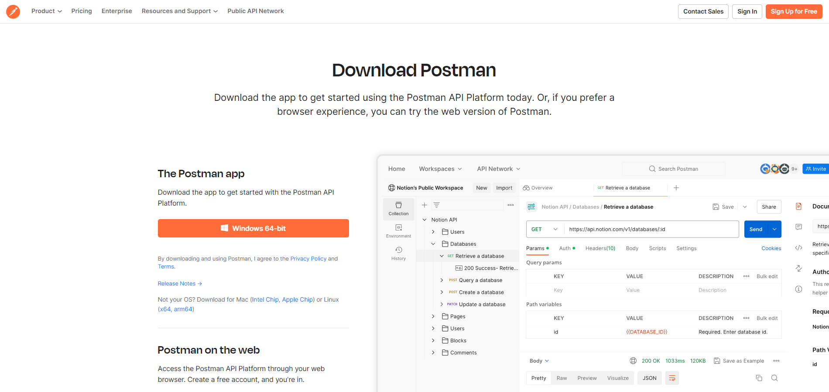Open the code snippet icon

coord(798,248)
